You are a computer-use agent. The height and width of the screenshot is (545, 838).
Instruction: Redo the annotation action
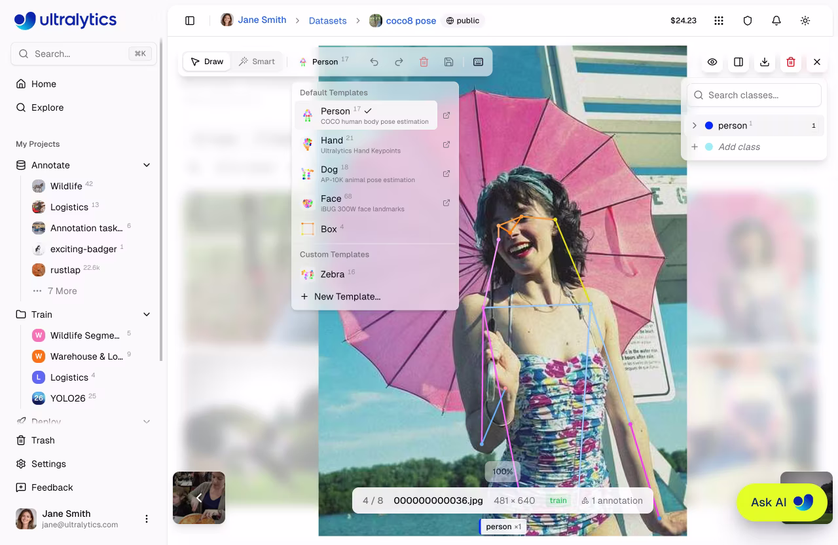point(399,62)
